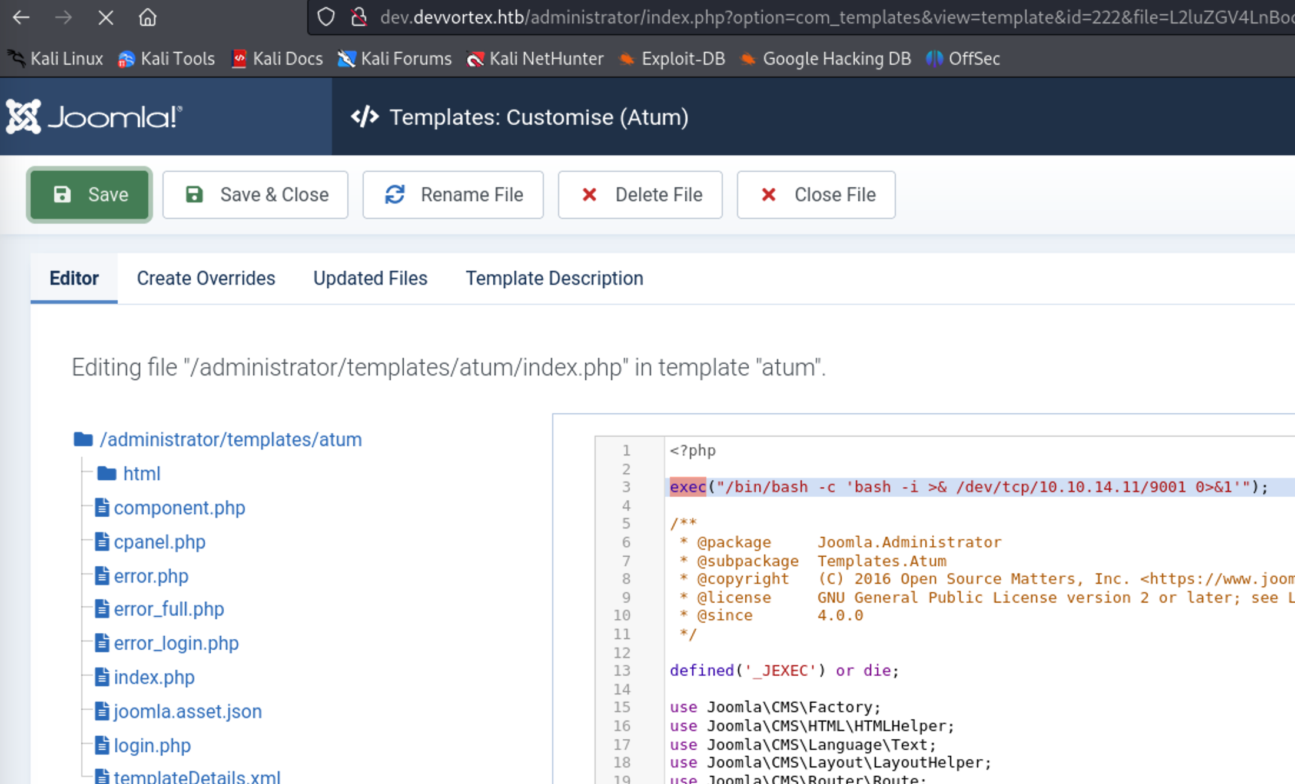Open the Kali NetHunter bookmark
This screenshot has height=784, width=1295.
pos(534,58)
